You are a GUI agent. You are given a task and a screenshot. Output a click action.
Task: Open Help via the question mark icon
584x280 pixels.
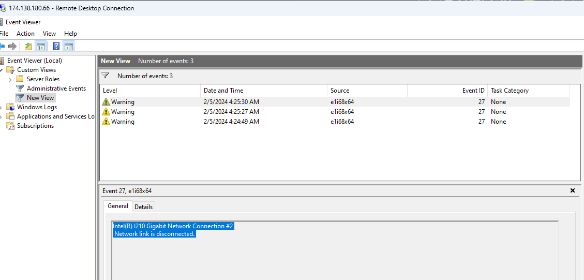pos(56,47)
